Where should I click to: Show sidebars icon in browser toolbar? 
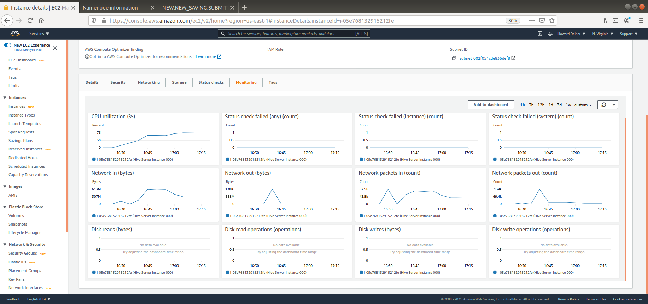click(x=615, y=20)
